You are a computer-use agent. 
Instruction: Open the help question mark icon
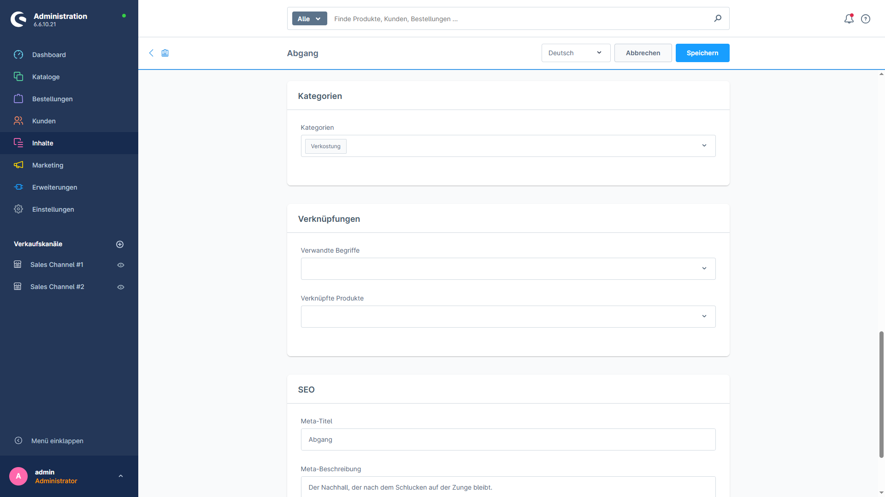pyautogui.click(x=866, y=19)
